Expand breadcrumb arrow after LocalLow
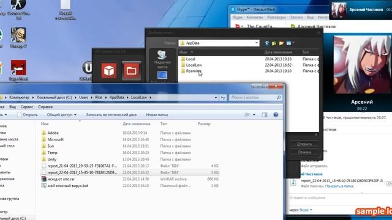The image size is (392, 220). [150, 98]
